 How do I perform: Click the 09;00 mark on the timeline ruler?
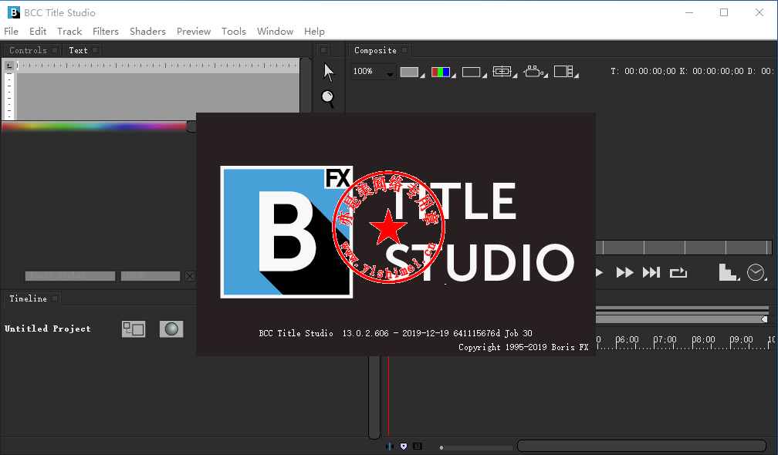pos(741,340)
